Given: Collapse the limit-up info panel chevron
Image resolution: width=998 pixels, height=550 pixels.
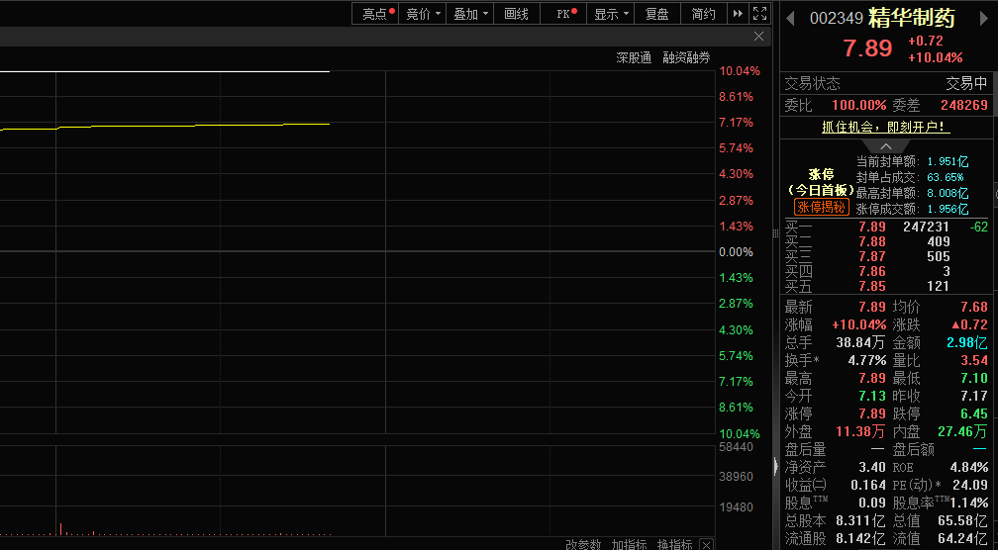Looking at the screenshot, I should [x=886, y=146].
